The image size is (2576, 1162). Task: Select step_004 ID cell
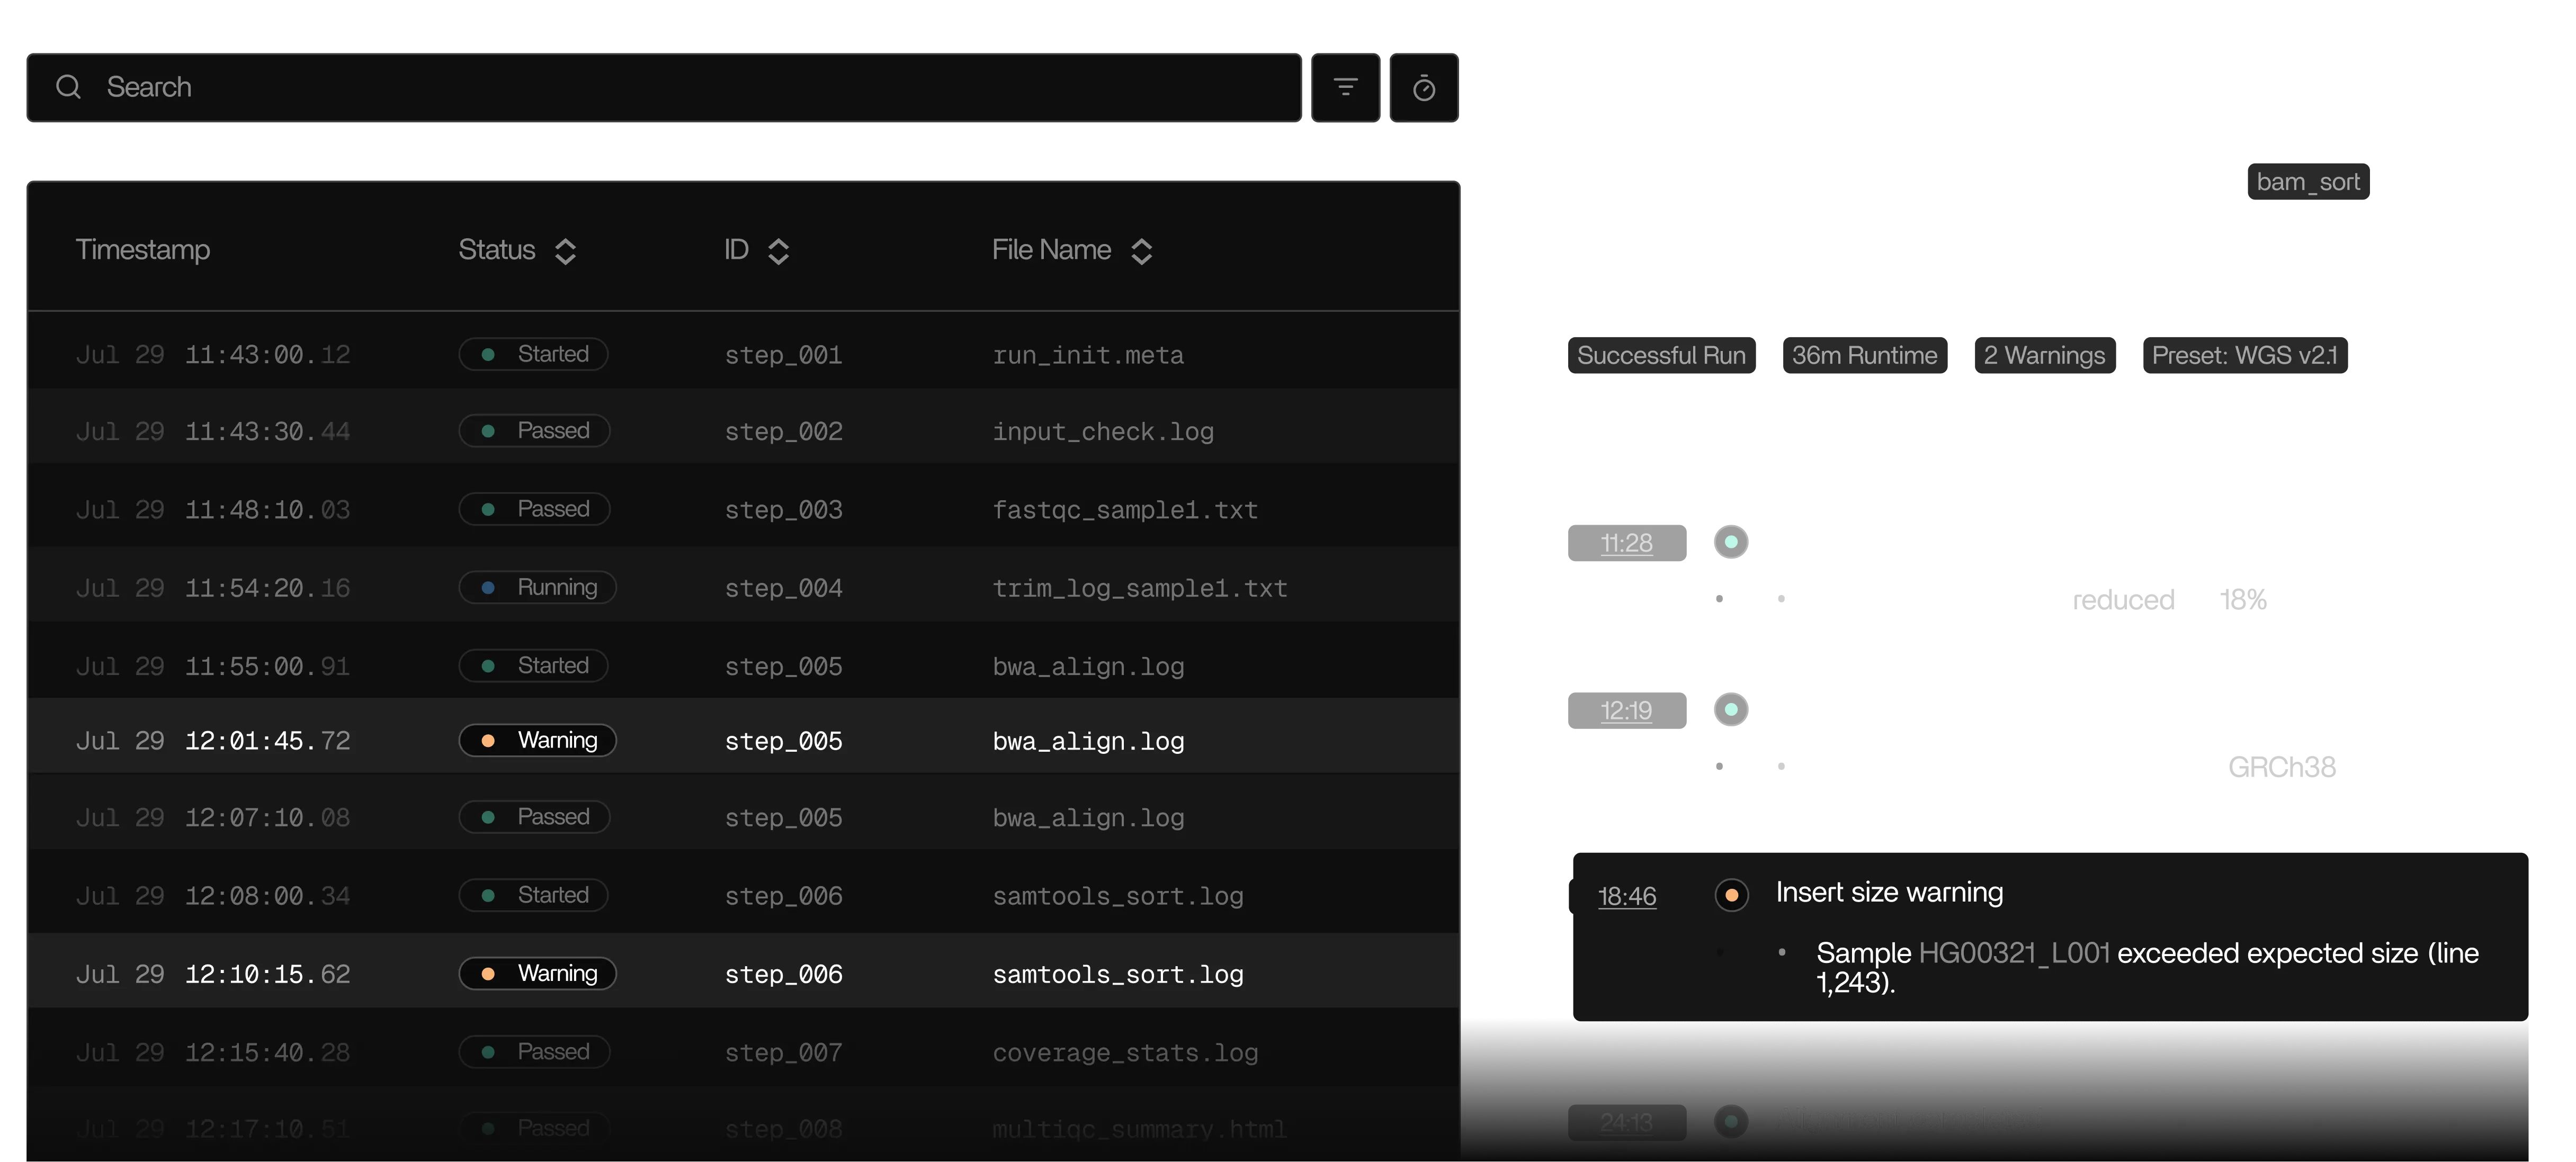pos(783,588)
